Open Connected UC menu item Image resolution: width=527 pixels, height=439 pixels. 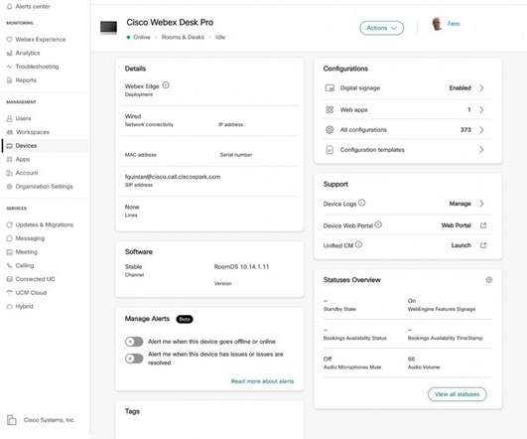35,279
